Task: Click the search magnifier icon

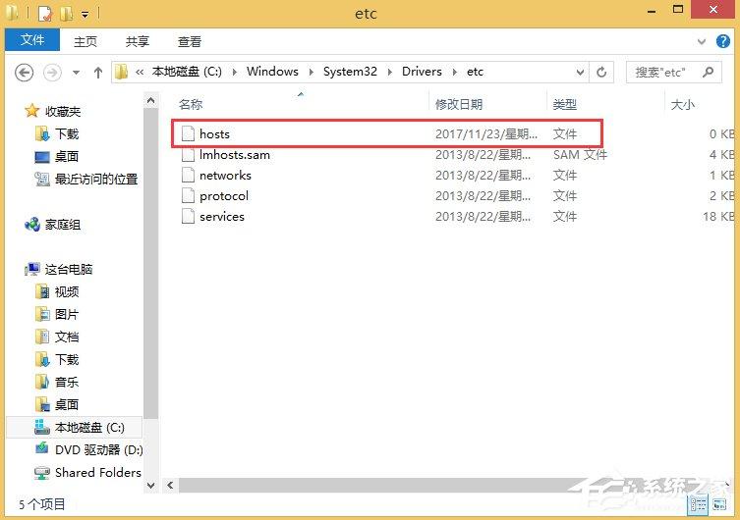Action: tap(708, 72)
